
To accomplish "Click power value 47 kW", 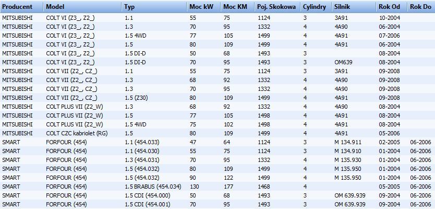I will coord(192,142).
